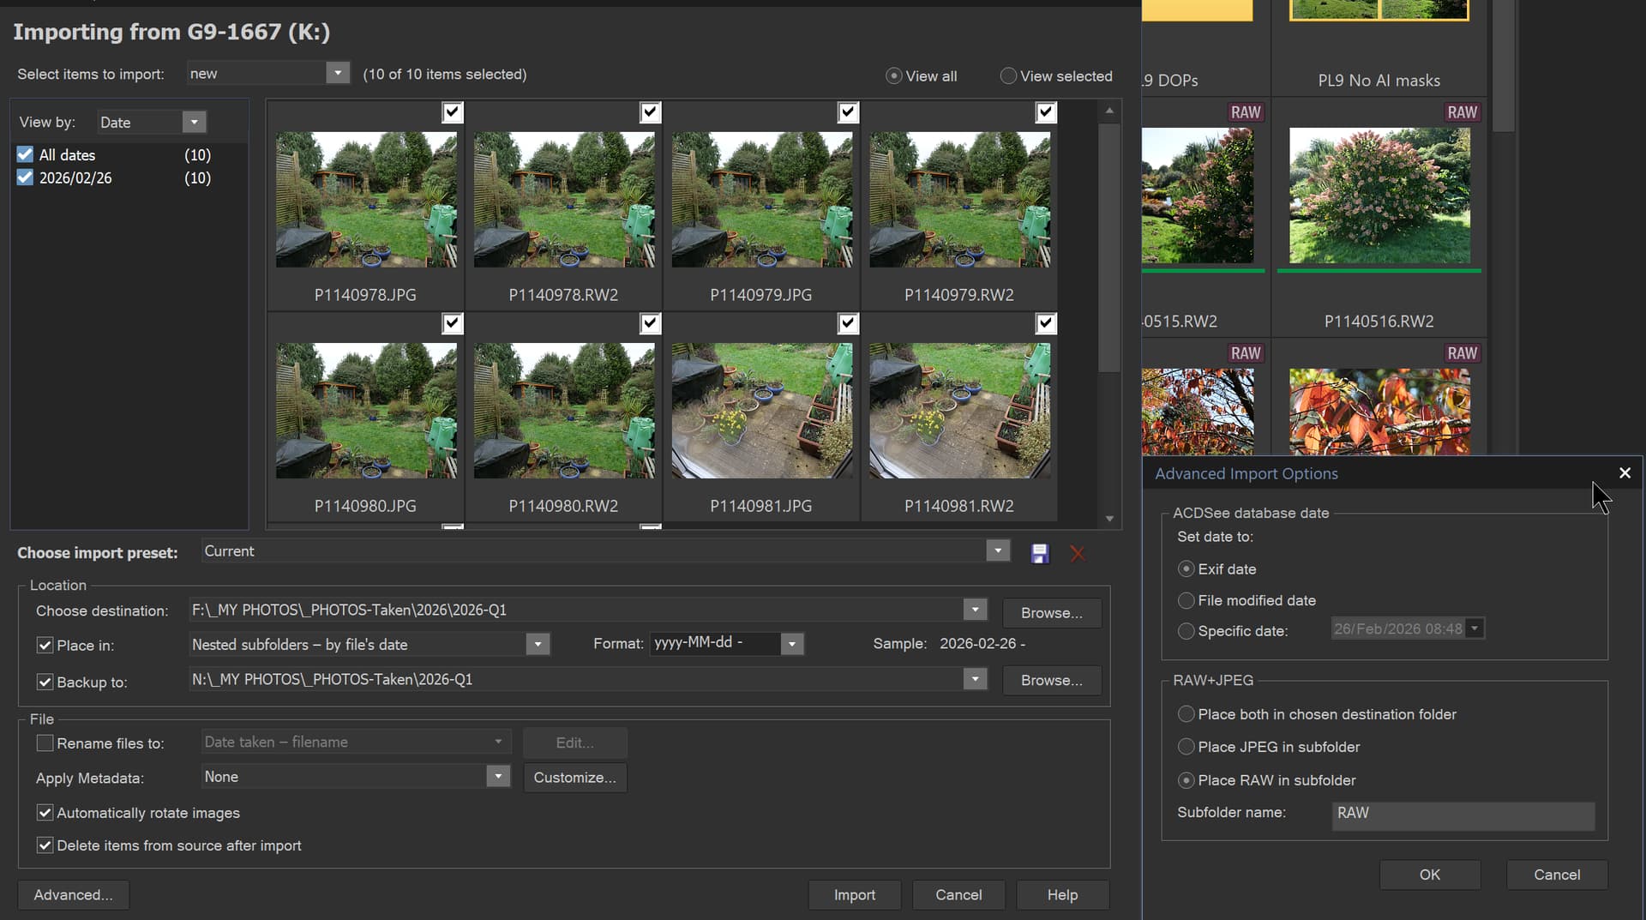
Task: Select the File modified date radio button
Action: coord(1186,601)
